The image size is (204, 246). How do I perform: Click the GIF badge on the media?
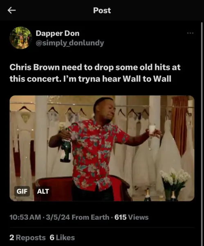coord(22,191)
